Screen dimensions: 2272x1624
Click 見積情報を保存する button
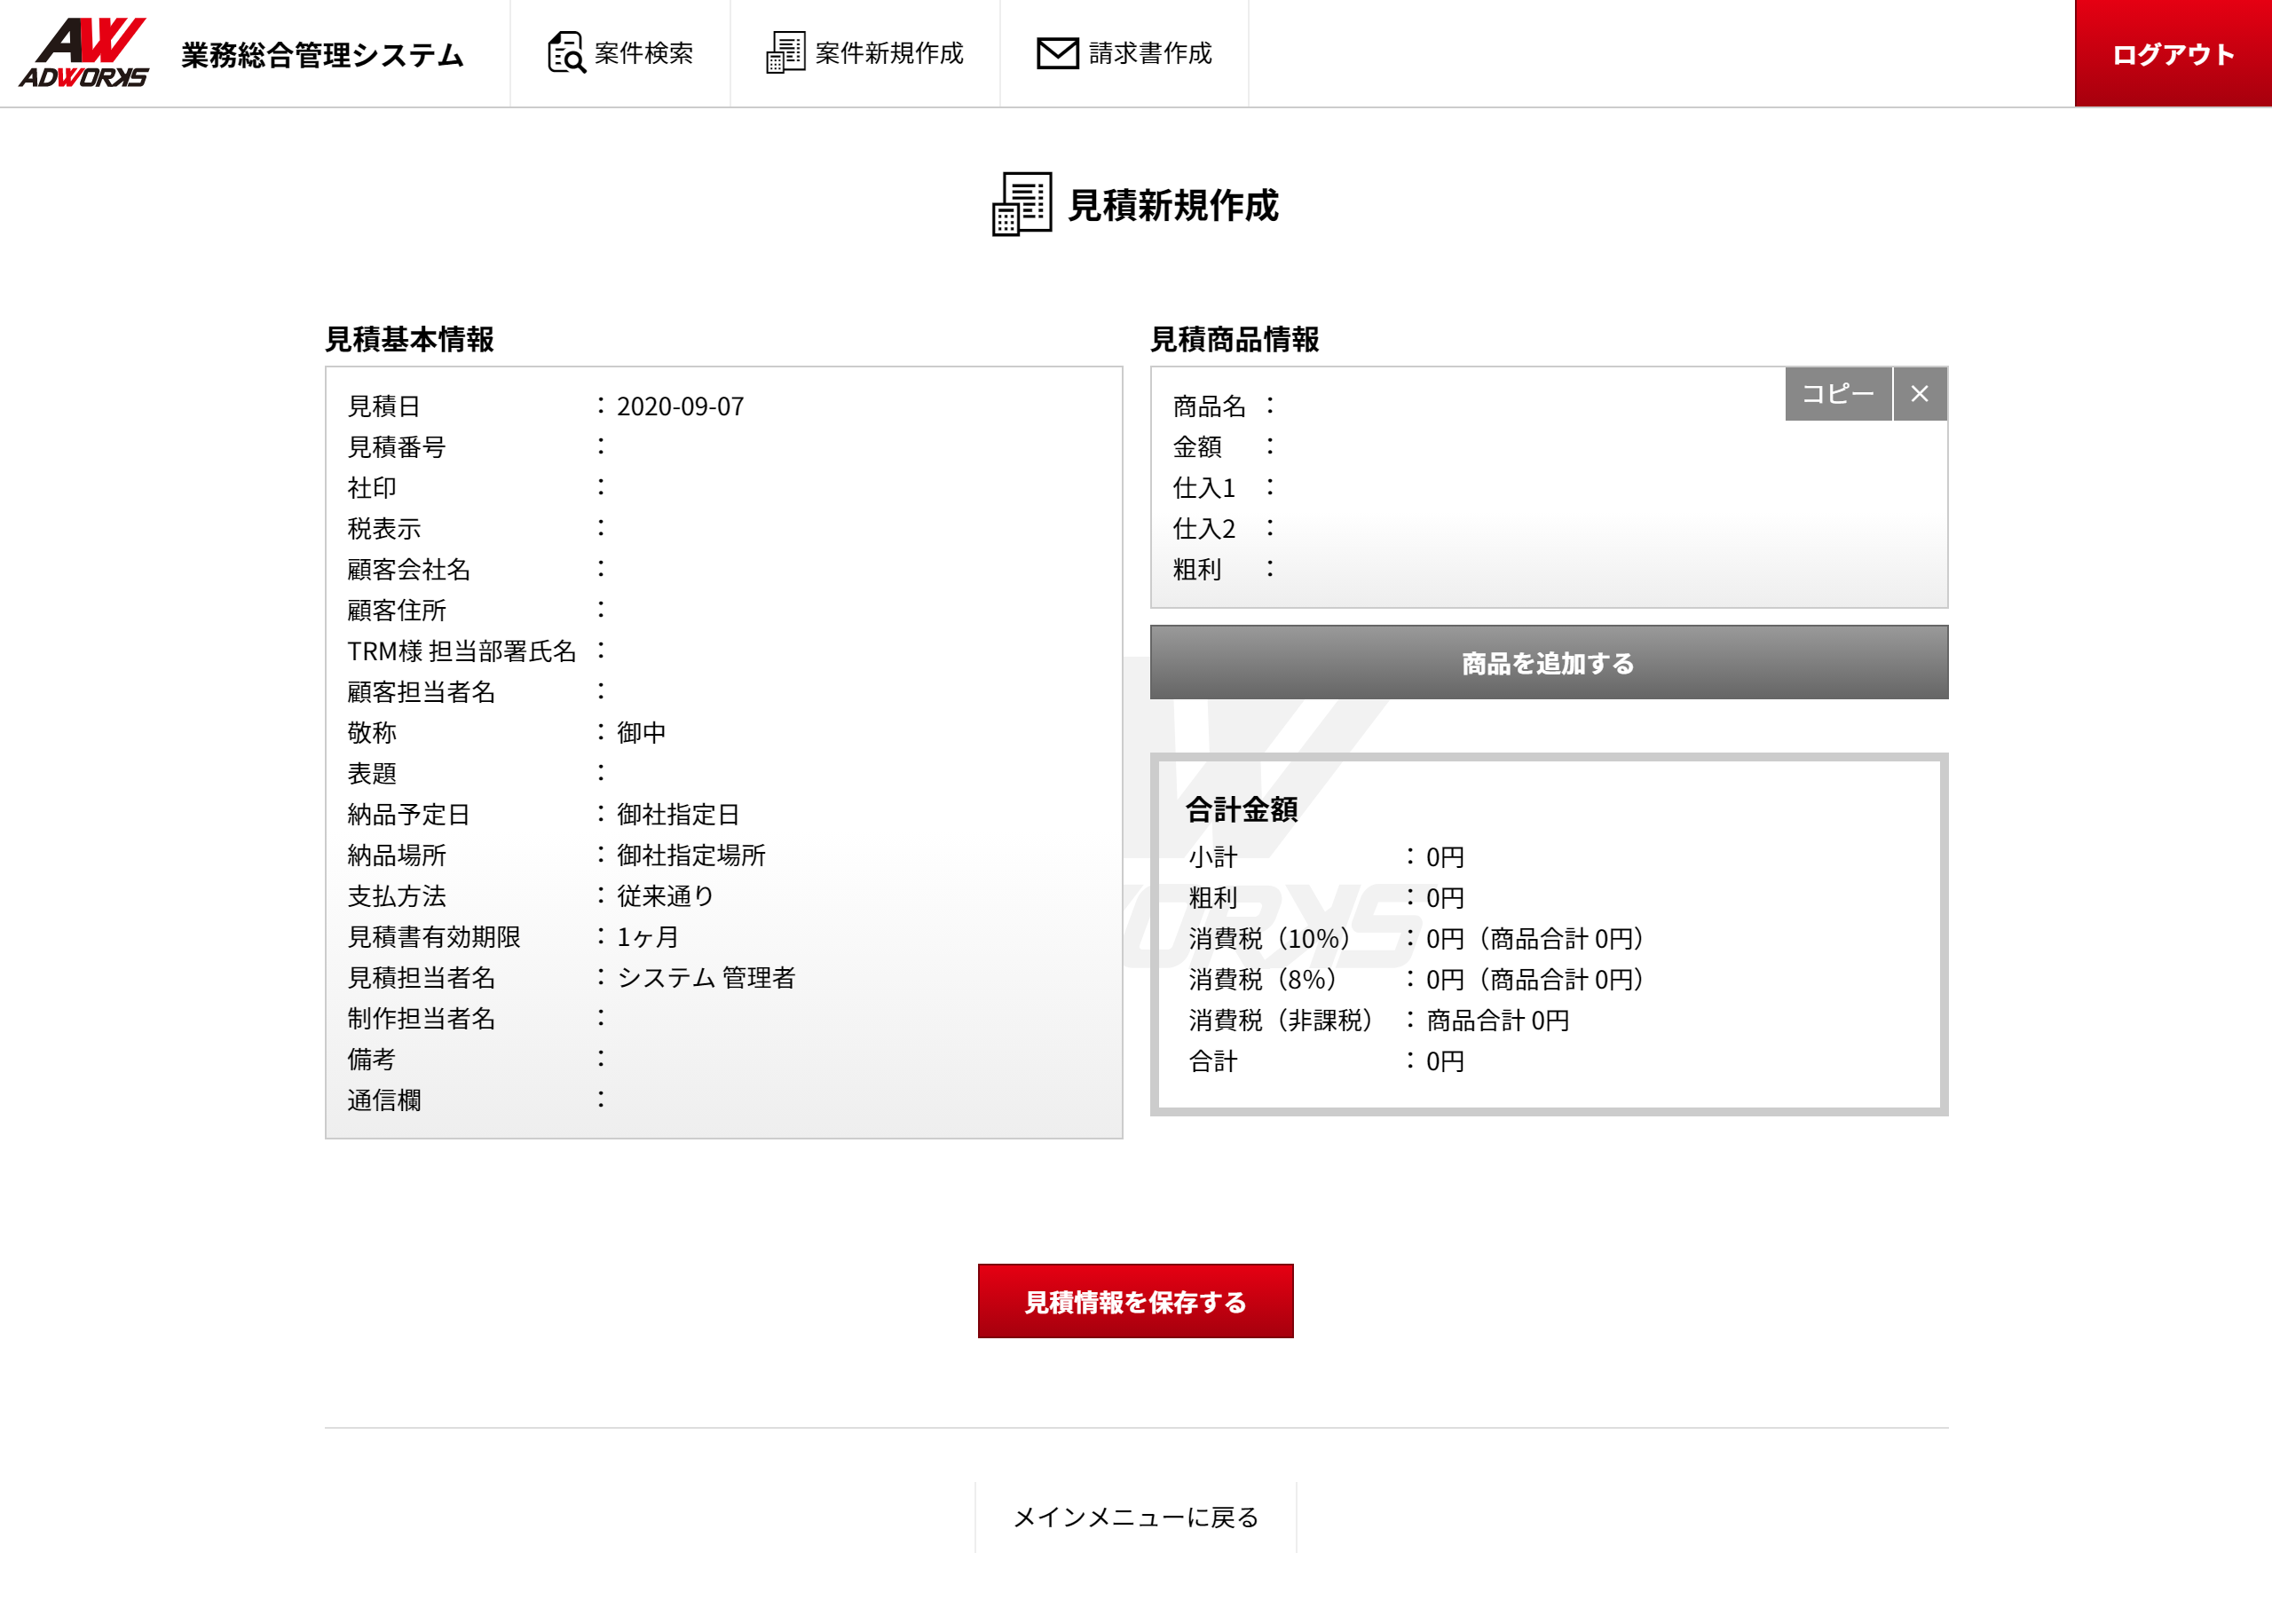(1135, 1301)
